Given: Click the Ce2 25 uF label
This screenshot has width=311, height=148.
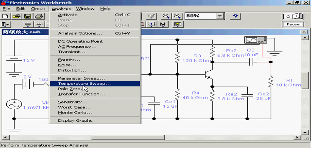Looking at the screenshot, I should 264,96.
